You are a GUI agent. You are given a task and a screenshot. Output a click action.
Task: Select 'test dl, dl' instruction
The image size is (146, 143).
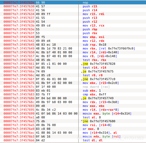[x=93, y=140]
